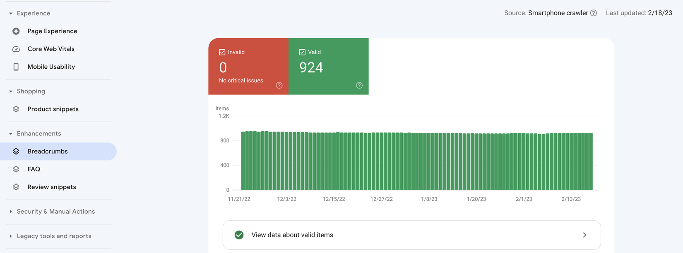Select Breadcrumbs in the sidebar
683x253 pixels.
pyautogui.click(x=58, y=152)
